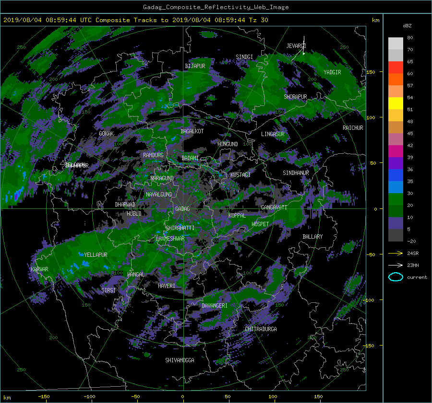Click the SHIVAMOGGA city label
Screen dimensions: 432x403
click(x=180, y=360)
